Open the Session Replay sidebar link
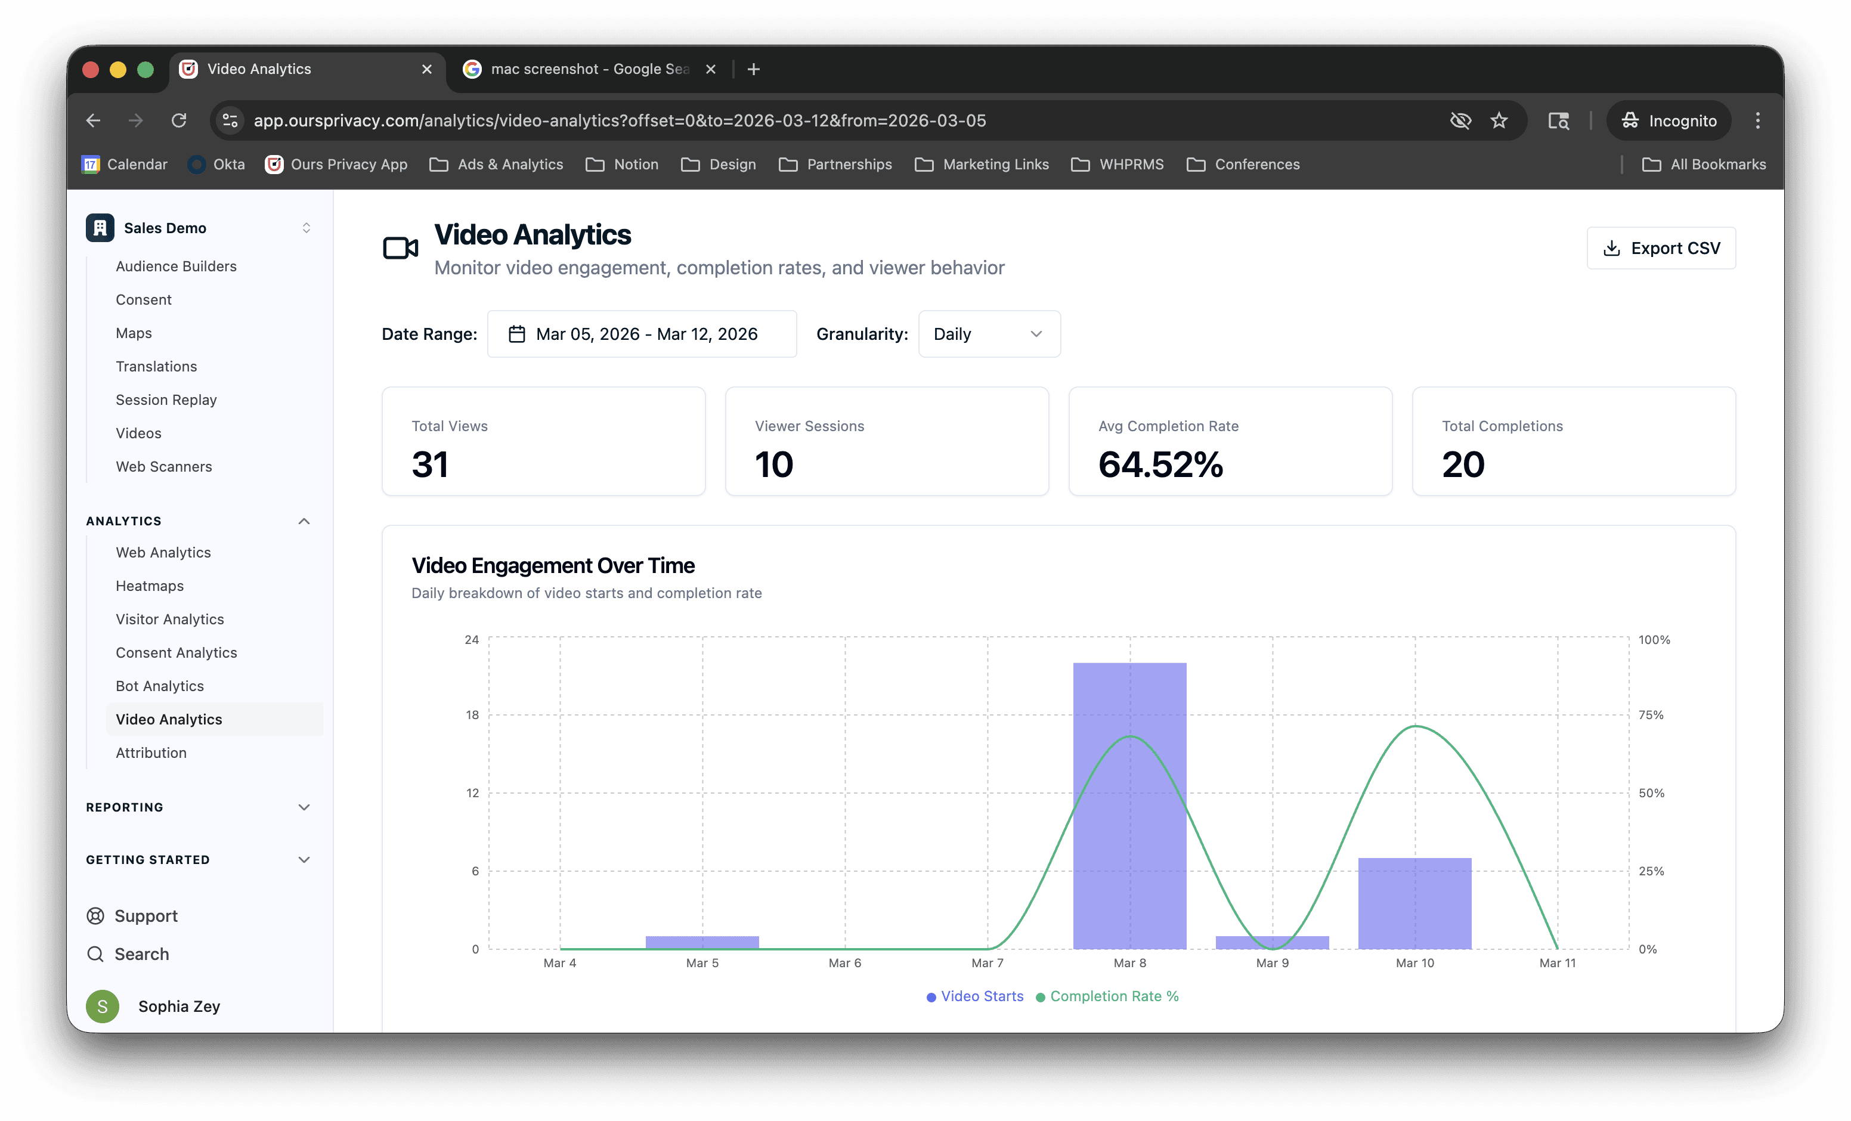 click(x=166, y=400)
